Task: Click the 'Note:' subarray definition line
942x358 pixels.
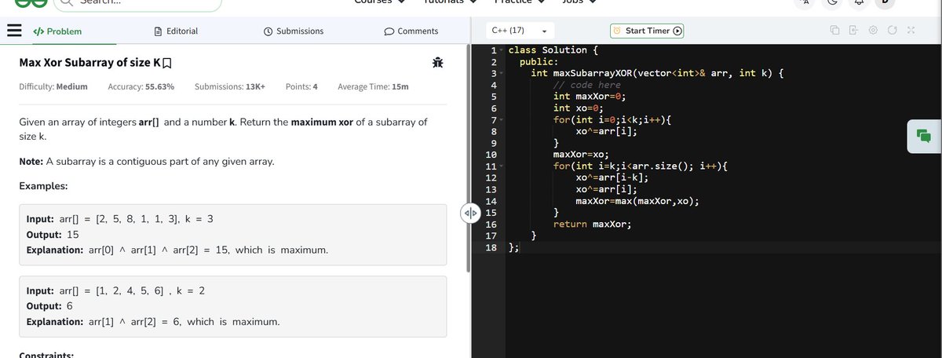Action: [x=147, y=162]
